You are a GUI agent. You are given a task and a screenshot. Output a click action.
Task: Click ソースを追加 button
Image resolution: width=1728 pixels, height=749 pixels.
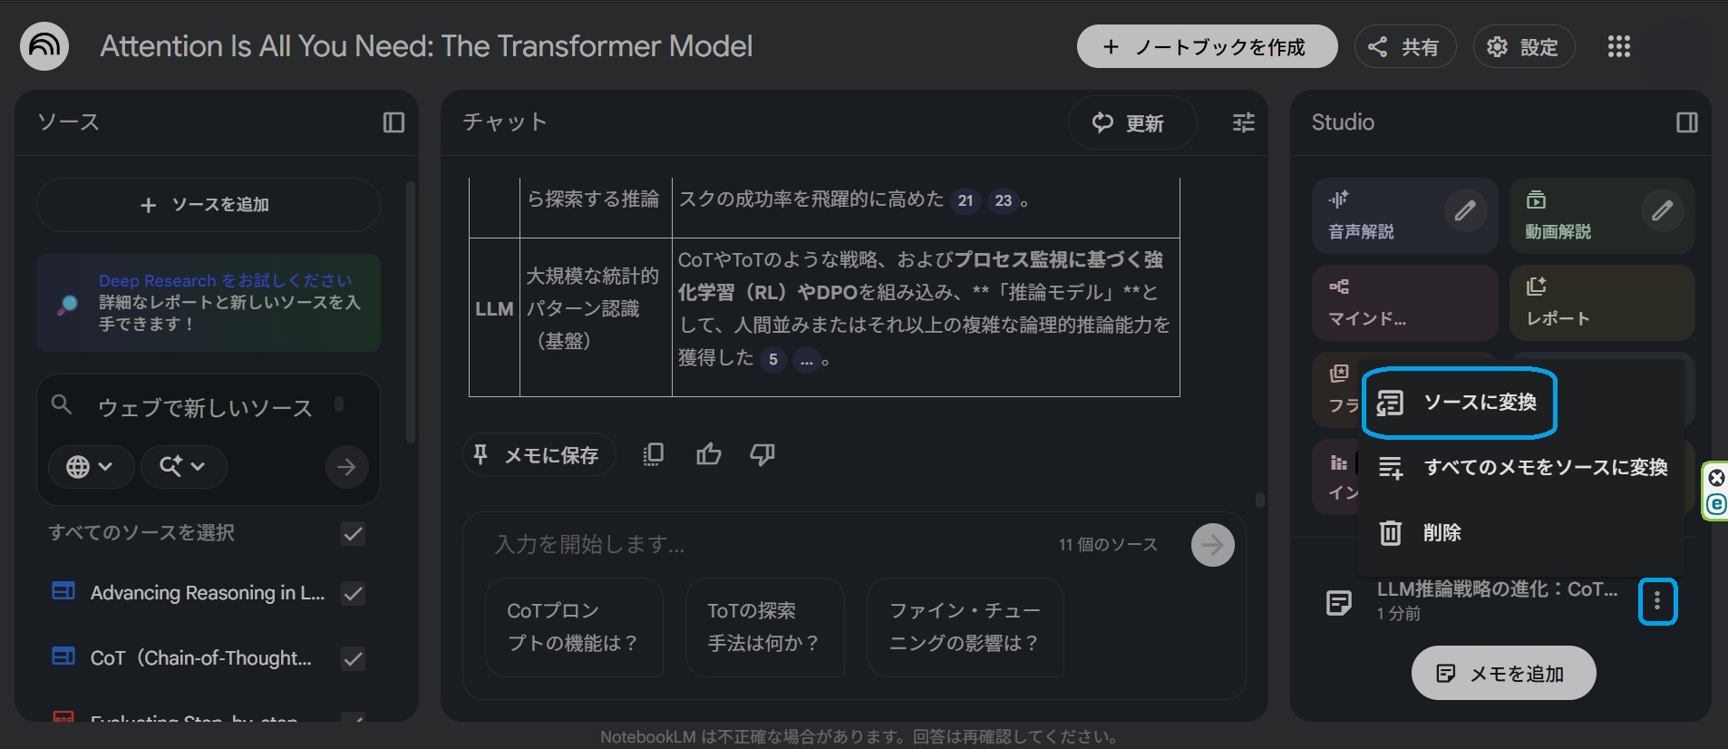[x=208, y=205]
